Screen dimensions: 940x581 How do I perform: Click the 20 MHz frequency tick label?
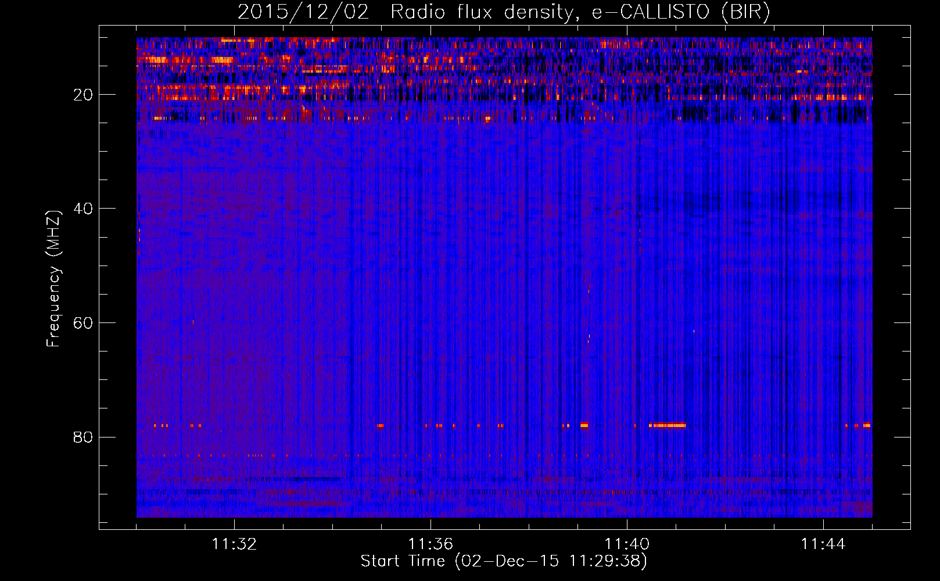[84, 95]
